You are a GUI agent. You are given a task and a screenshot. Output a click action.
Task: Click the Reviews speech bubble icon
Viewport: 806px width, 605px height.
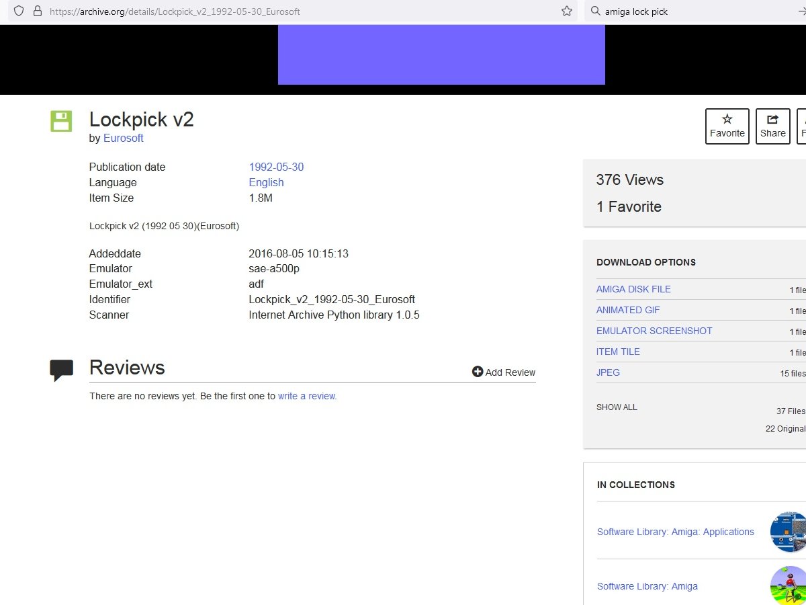point(61,370)
